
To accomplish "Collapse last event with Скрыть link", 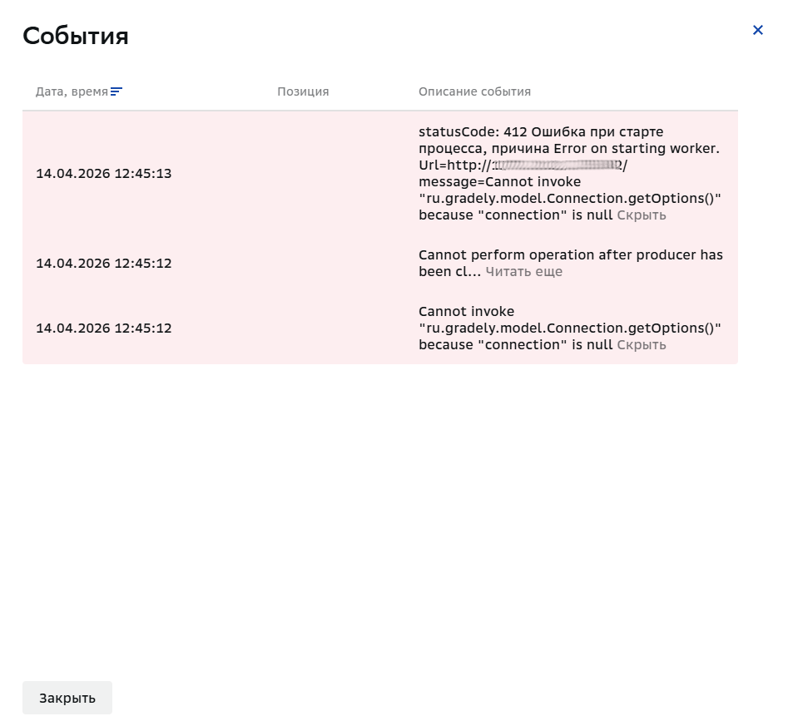I will (x=642, y=345).
